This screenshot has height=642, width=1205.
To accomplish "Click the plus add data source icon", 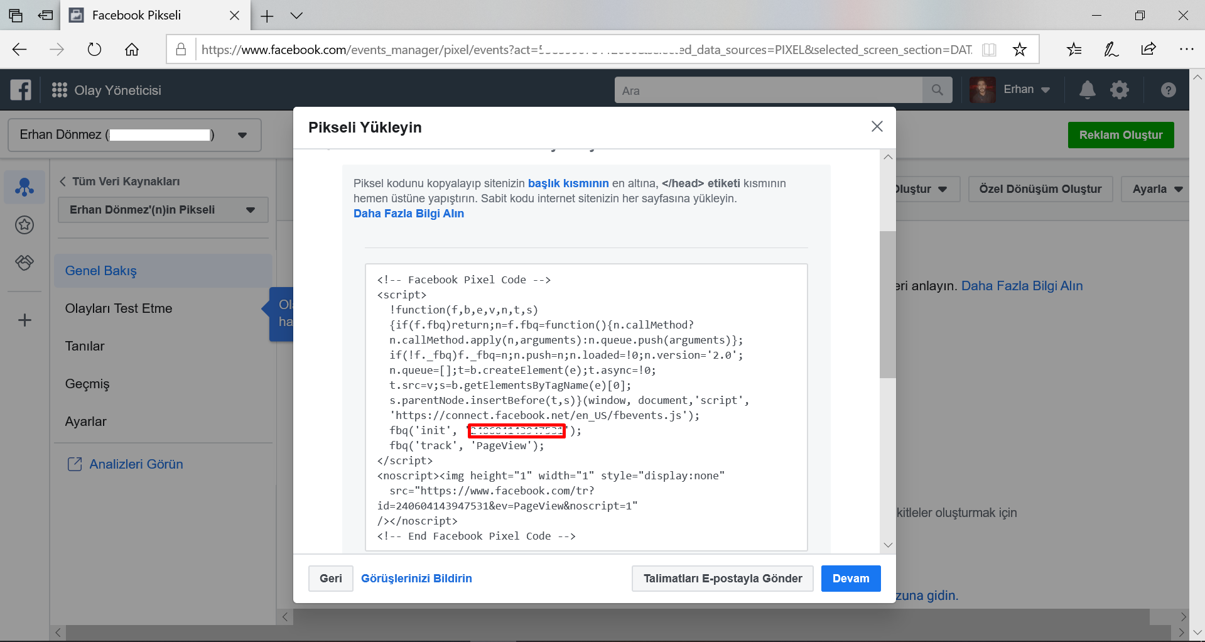I will [x=24, y=320].
